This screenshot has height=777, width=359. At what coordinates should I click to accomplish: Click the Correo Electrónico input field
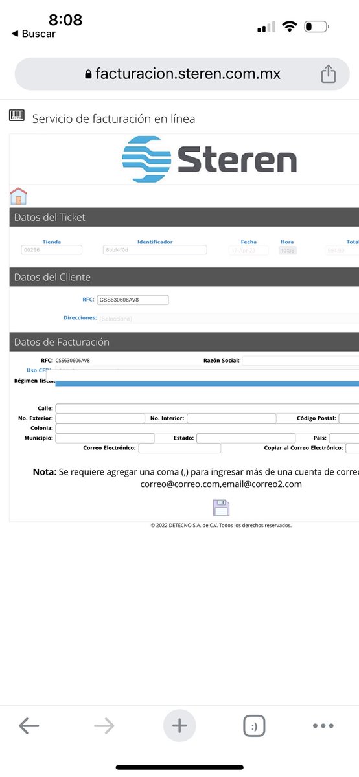pyautogui.click(x=179, y=448)
